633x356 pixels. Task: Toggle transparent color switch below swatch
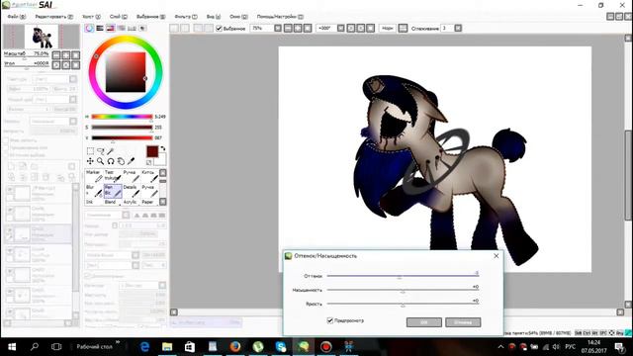pos(149,162)
